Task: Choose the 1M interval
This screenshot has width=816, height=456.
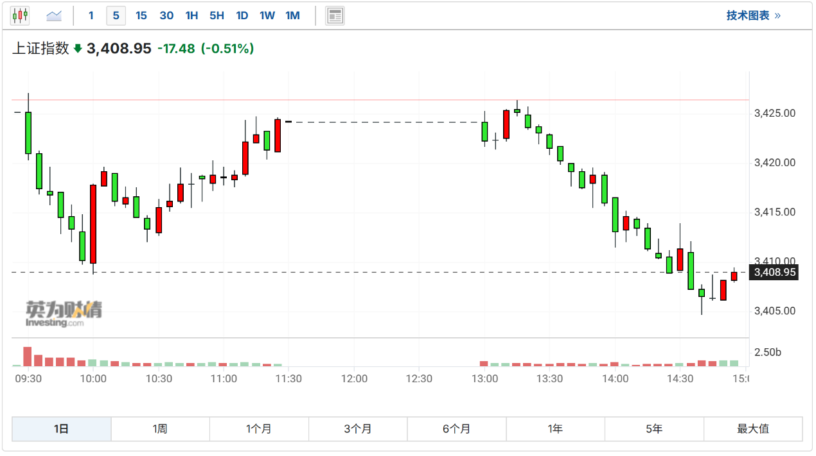Action: coord(292,15)
